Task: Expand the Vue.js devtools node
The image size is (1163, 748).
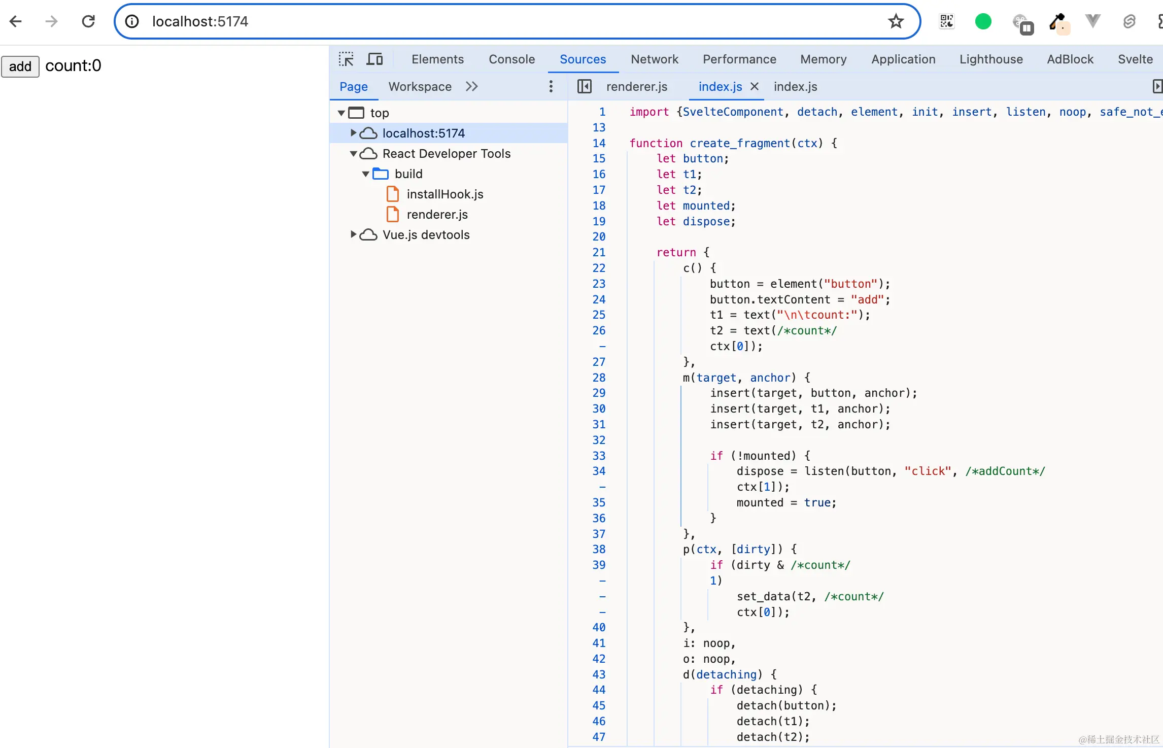Action: tap(354, 234)
